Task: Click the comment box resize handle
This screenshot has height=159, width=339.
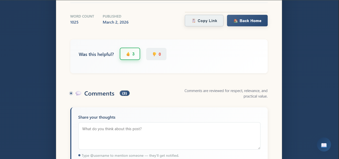Action: click(259, 148)
